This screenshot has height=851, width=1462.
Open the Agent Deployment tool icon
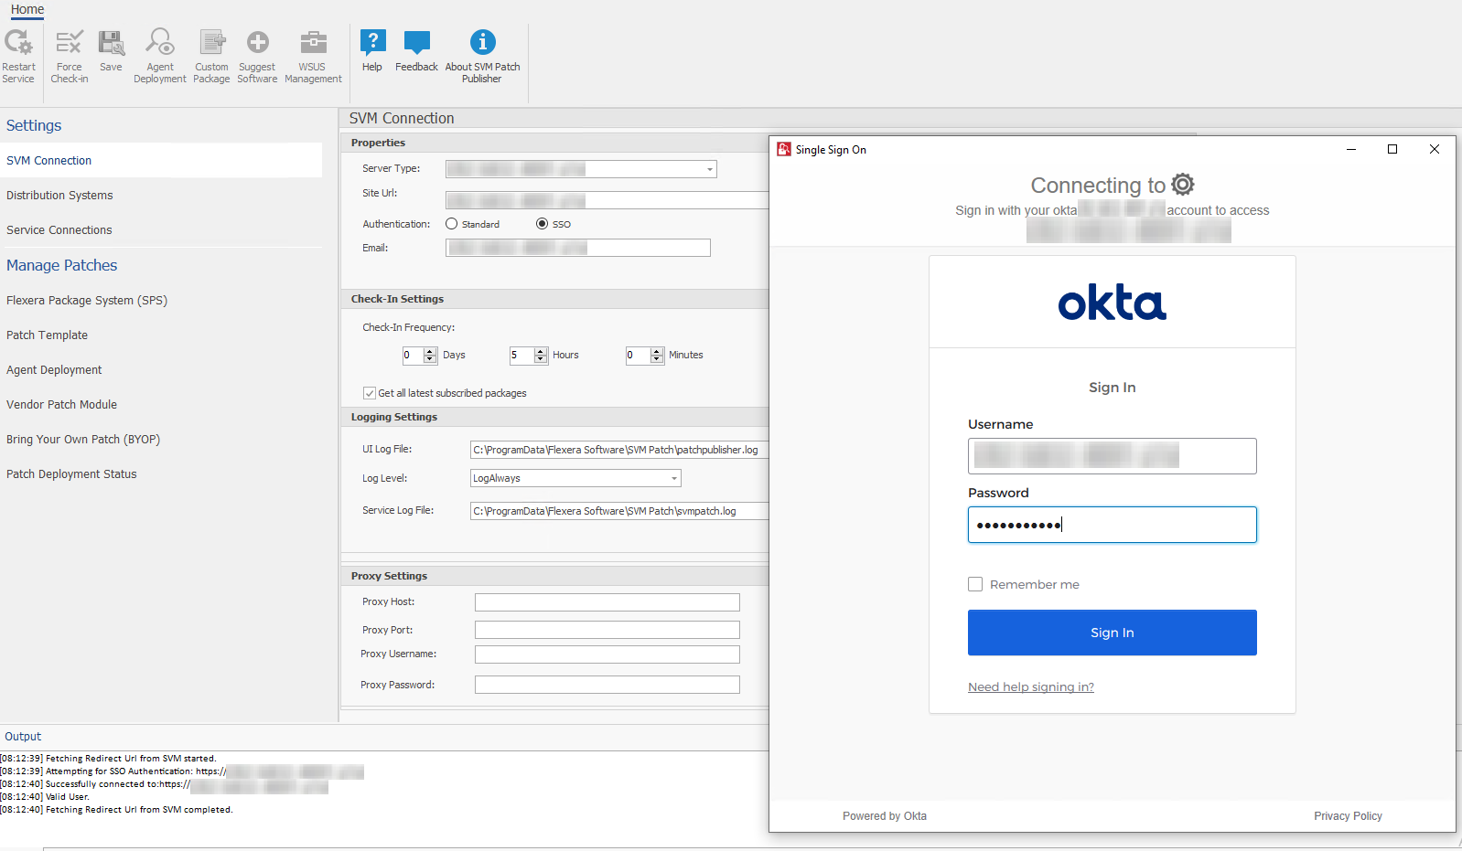tap(160, 43)
